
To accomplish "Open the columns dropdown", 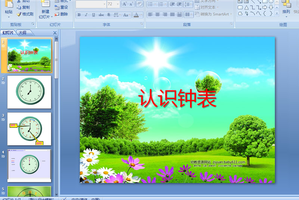I will (189, 15).
